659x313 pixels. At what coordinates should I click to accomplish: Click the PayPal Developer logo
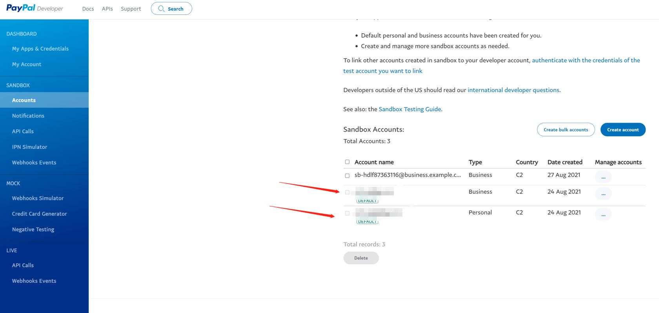[x=35, y=8]
